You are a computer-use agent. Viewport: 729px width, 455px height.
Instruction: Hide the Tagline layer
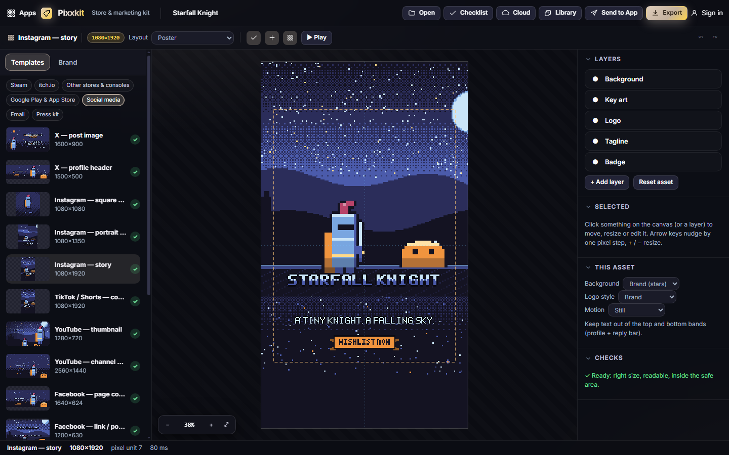[x=595, y=142]
